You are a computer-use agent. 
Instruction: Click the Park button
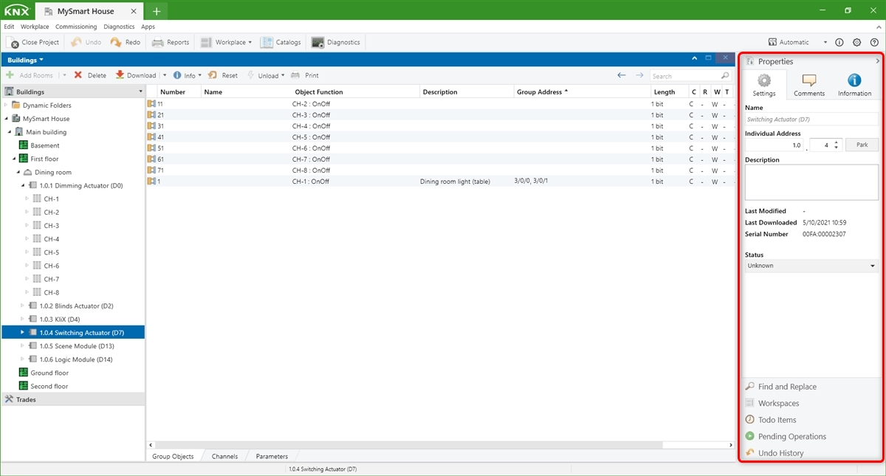862,145
